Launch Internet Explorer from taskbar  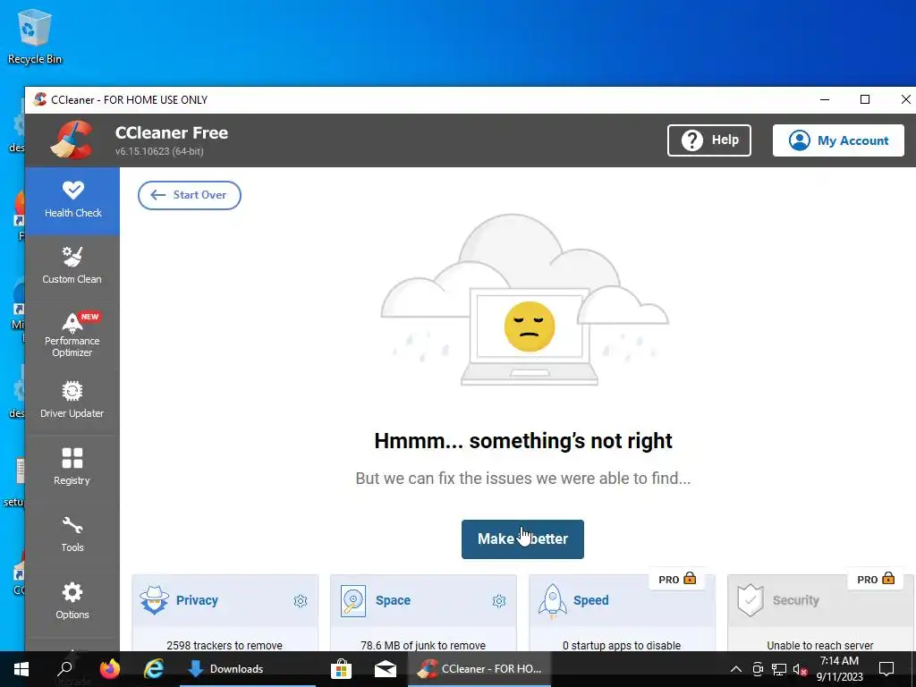click(154, 669)
